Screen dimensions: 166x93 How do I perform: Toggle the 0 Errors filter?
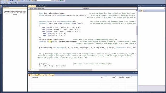point(32,75)
